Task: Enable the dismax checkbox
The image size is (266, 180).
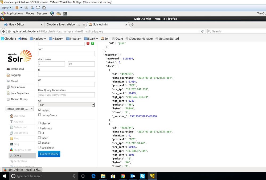Action: (39, 123)
